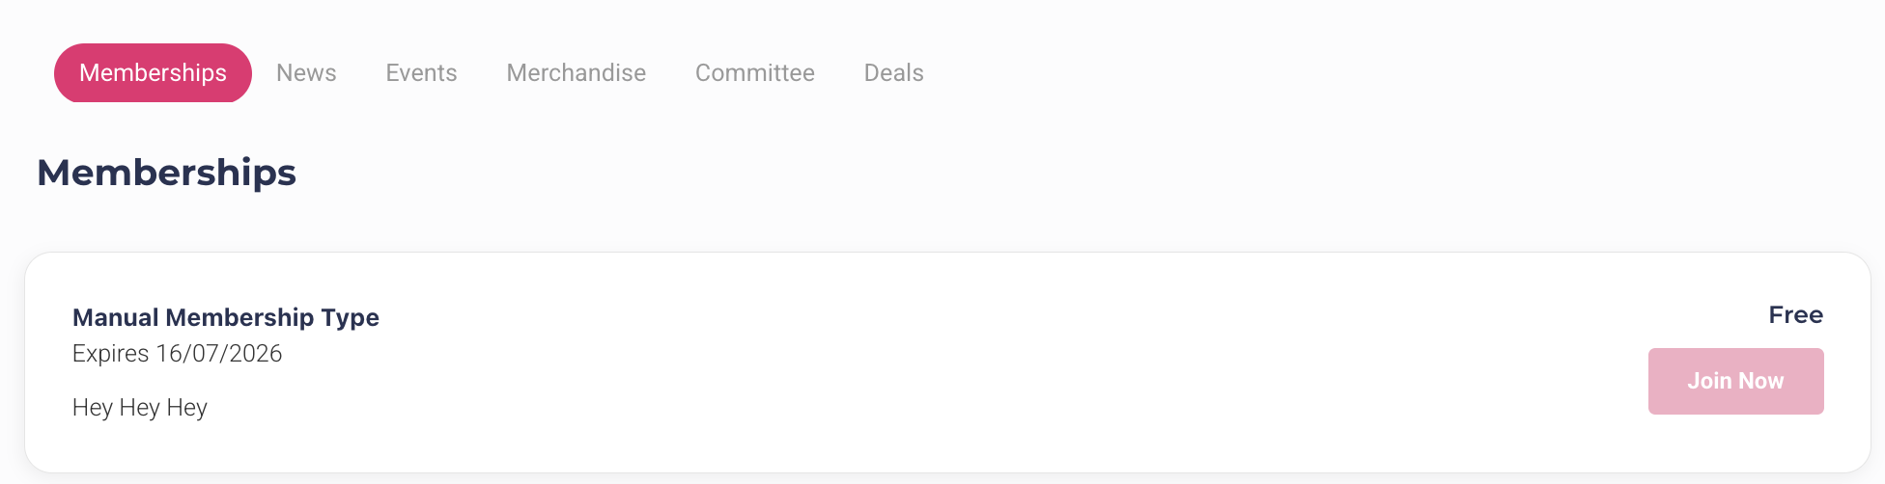Click the Manual Membership Type title
Image resolution: width=1885 pixels, height=484 pixels.
[x=225, y=317]
